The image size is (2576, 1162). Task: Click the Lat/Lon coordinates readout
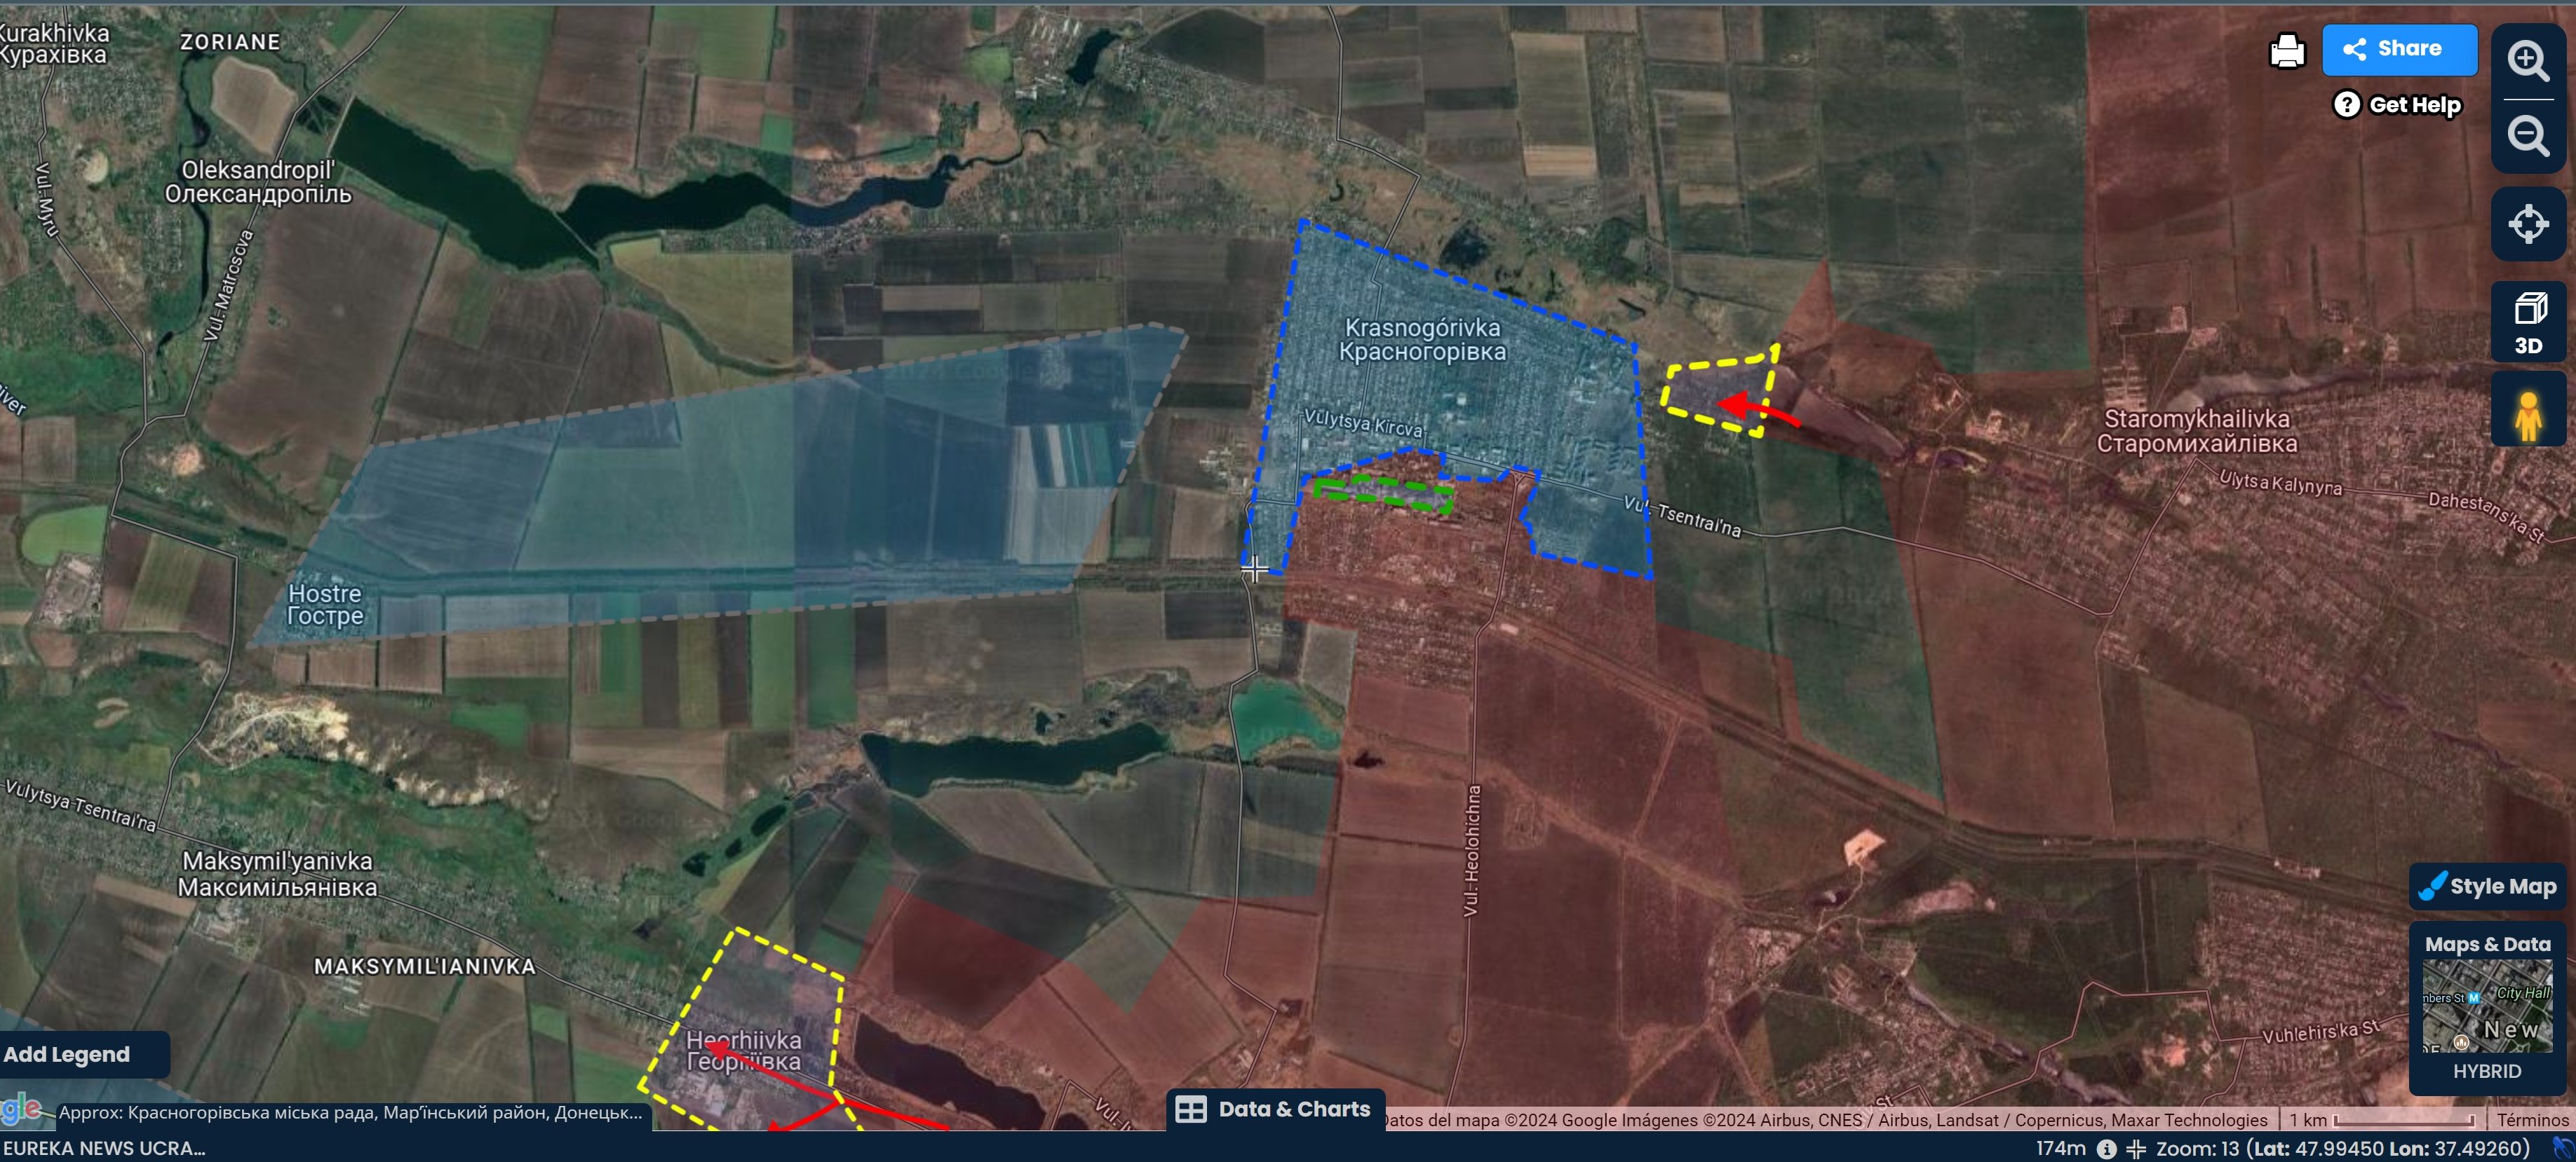coord(2390,1149)
